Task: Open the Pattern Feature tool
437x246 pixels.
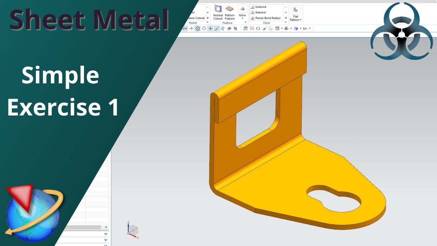Action: point(230,13)
